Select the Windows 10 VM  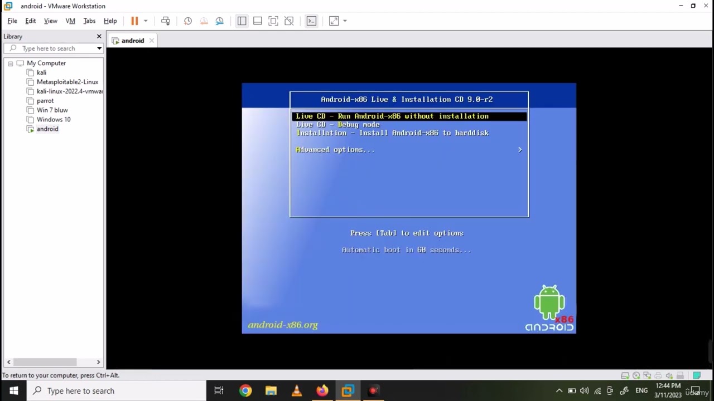click(54, 119)
